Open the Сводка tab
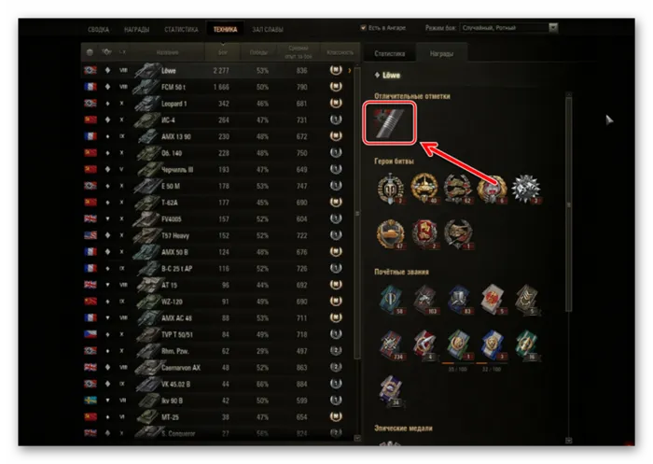 tap(98, 30)
